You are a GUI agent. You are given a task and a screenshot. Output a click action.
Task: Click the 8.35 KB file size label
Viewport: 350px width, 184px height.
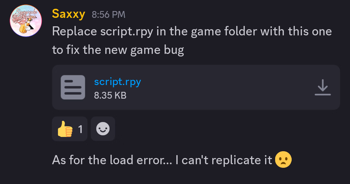click(110, 95)
